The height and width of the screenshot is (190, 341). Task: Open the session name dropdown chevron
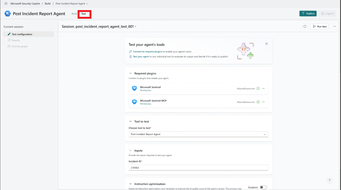pos(135,27)
